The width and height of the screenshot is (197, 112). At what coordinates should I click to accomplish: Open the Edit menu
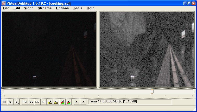(17, 8)
